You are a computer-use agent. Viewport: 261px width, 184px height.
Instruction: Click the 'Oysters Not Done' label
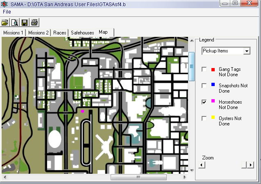pyautogui.click(x=230, y=121)
